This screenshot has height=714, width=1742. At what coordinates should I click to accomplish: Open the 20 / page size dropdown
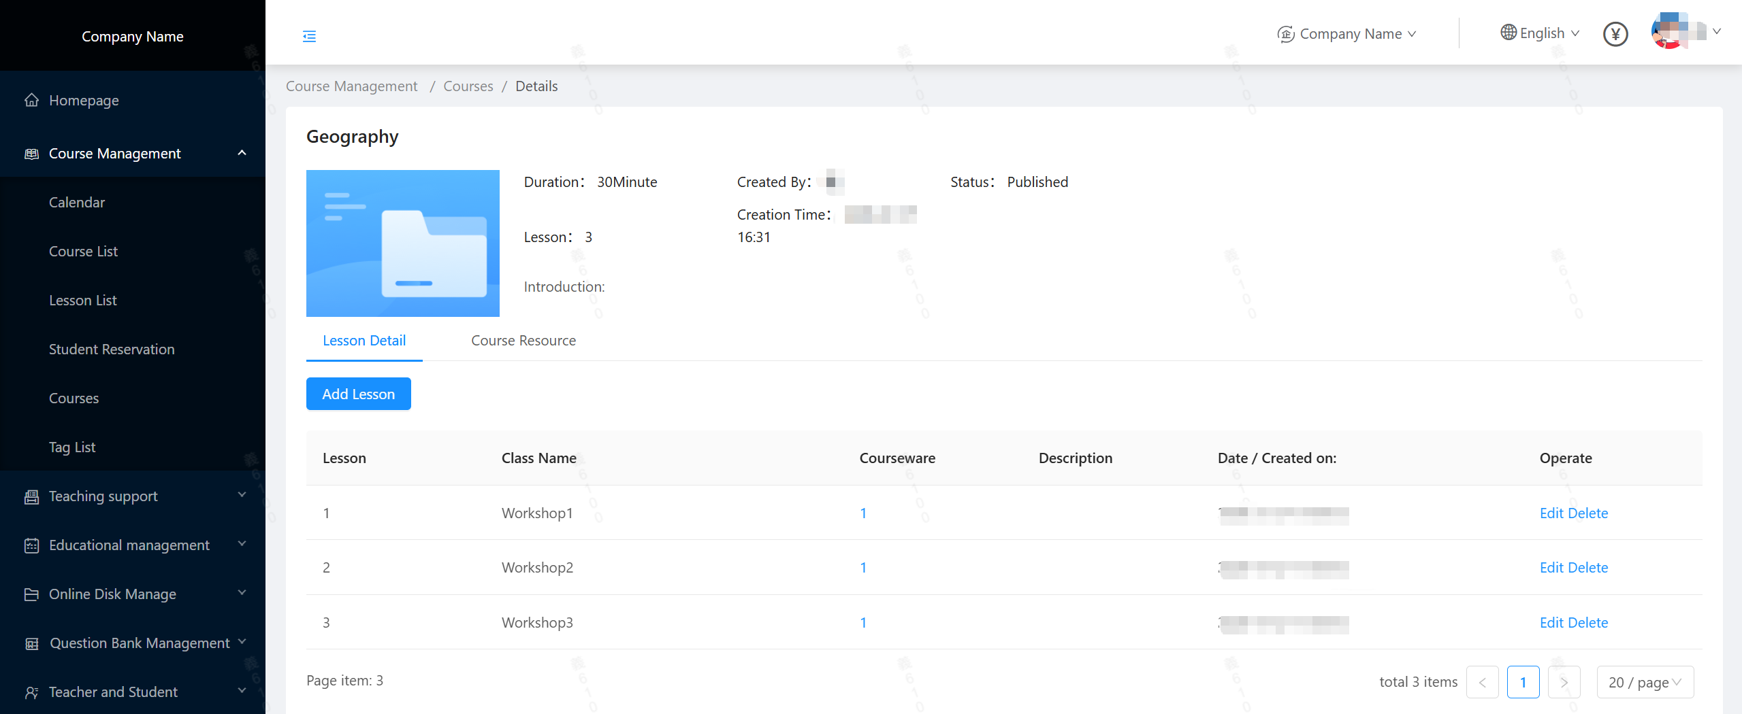tap(1644, 682)
